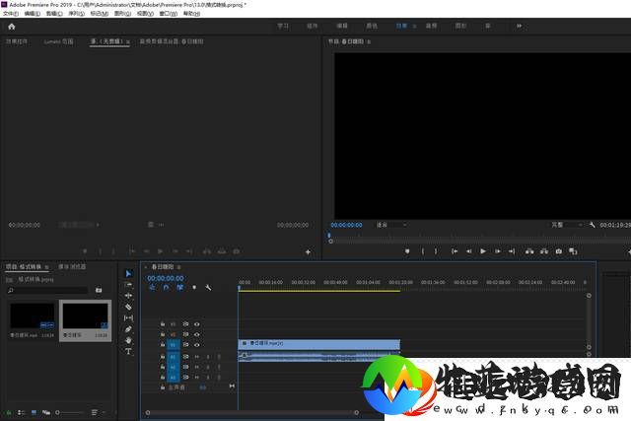Open Program Monitor settings wrench

click(x=592, y=225)
